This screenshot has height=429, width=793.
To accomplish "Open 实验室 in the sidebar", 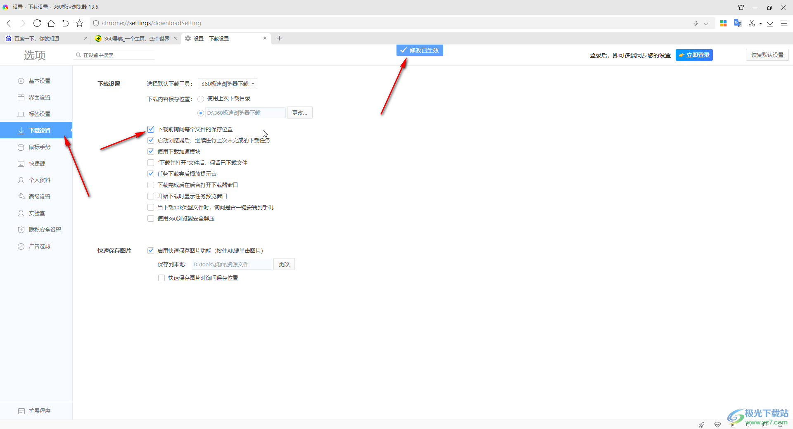I will [36, 213].
